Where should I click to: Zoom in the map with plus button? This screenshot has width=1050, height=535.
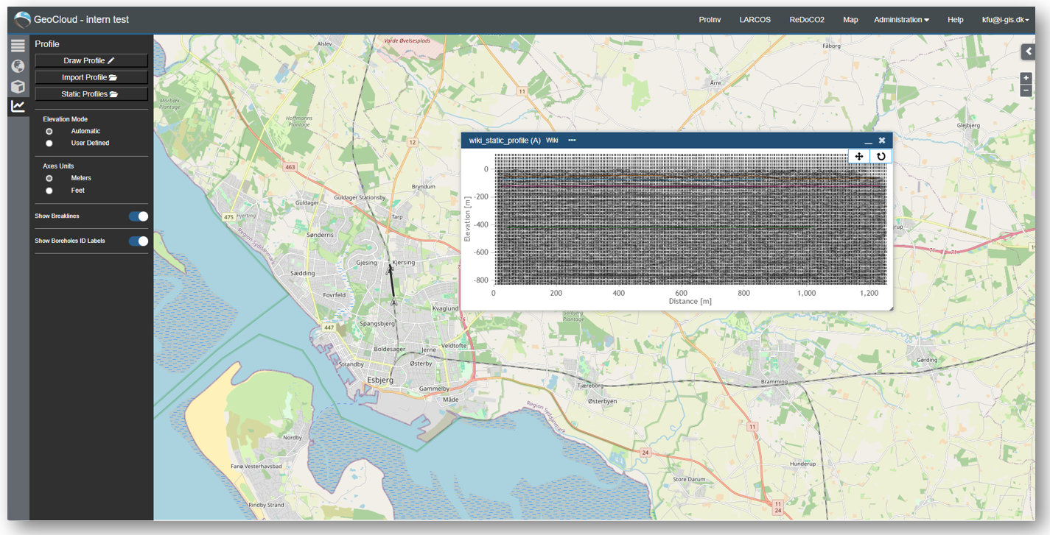point(1026,78)
